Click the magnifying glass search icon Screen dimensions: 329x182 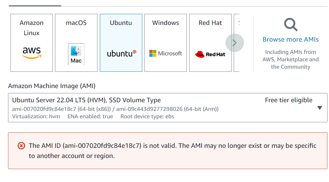291,25
